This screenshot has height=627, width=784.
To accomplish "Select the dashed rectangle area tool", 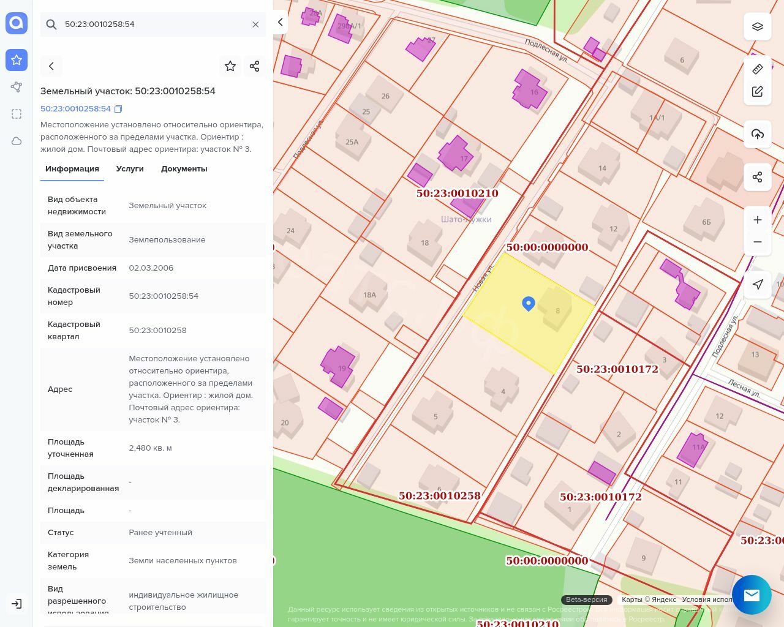I will 17,114.
